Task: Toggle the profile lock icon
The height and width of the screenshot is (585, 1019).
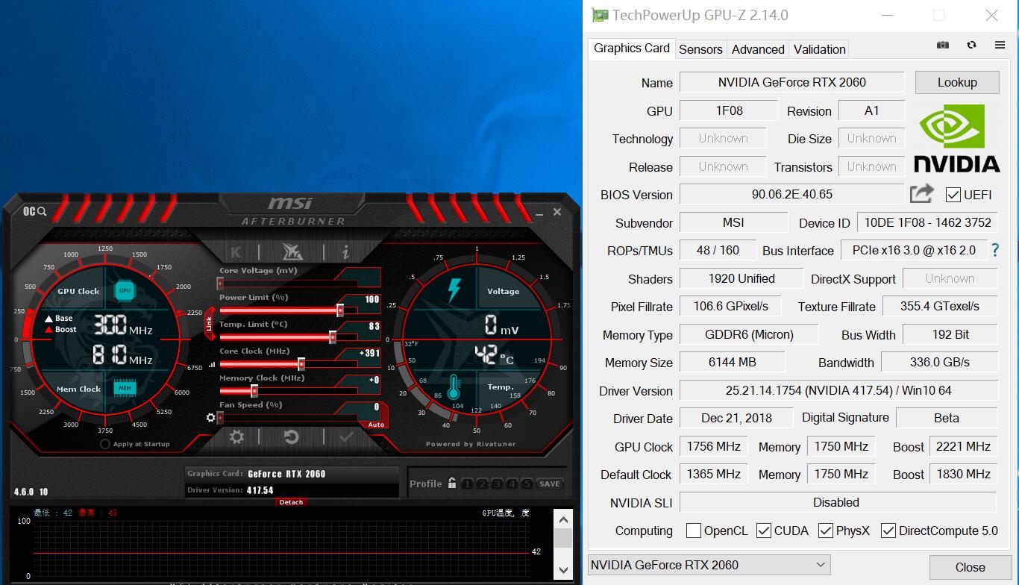Action: (x=452, y=484)
